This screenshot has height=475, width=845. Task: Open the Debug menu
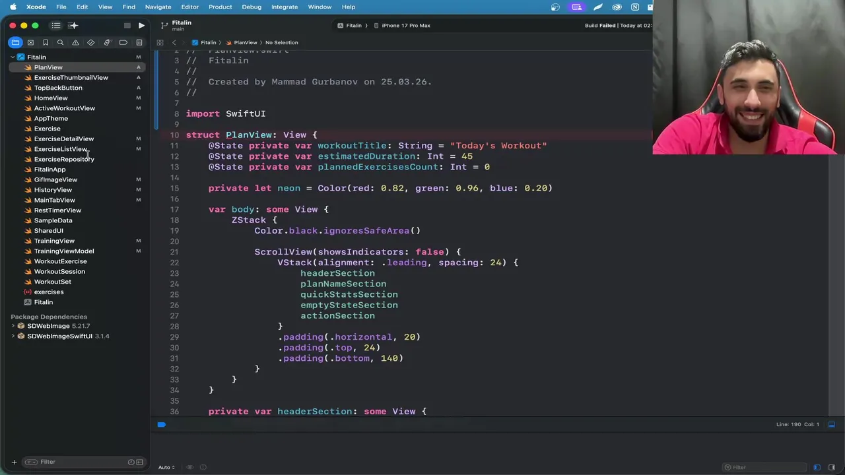coord(252,7)
